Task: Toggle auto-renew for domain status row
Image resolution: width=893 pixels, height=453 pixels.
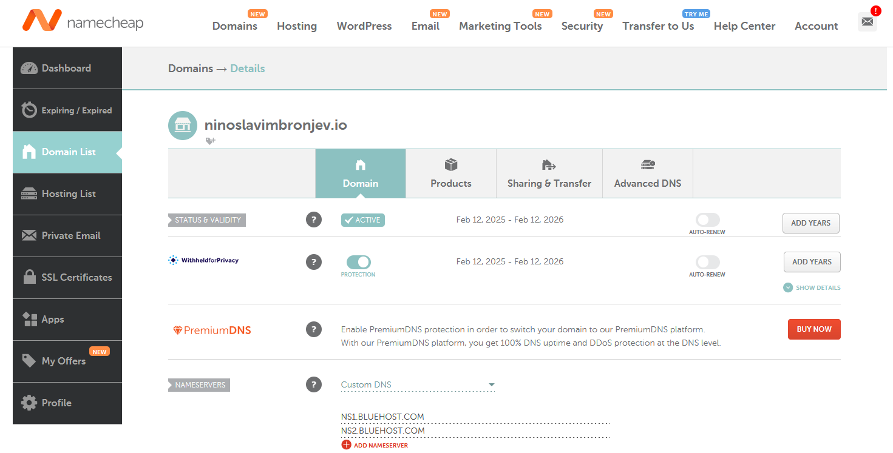Action: pyautogui.click(x=707, y=220)
